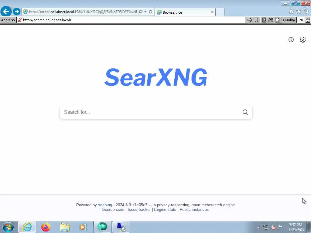Click the network tray icon
Screen dimensions: 311x233
[x=265, y=228]
